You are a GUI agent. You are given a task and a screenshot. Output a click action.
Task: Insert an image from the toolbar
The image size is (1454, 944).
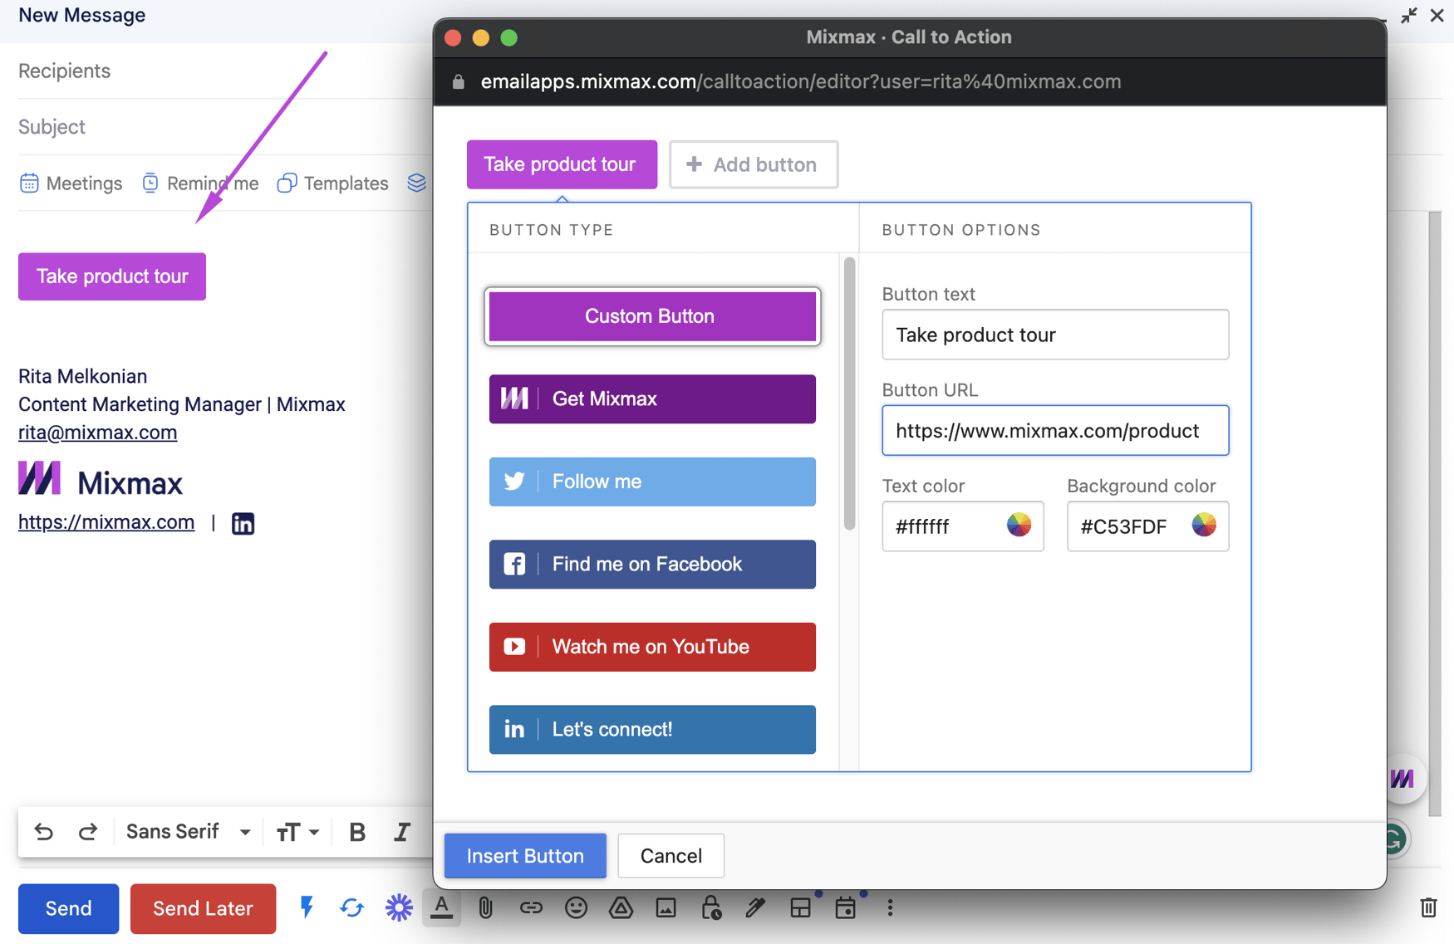click(x=666, y=907)
